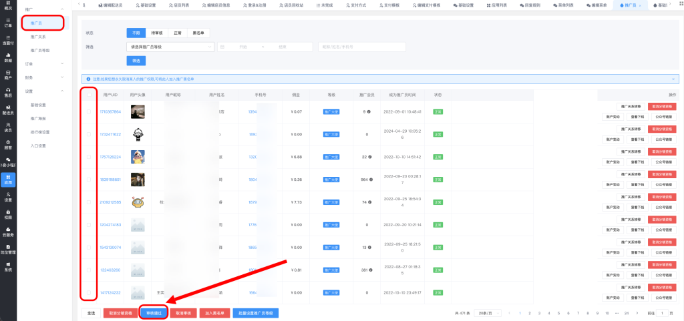Open the 请选择推广员等级 dropdown
This screenshot has width=684, height=321.
click(x=170, y=47)
